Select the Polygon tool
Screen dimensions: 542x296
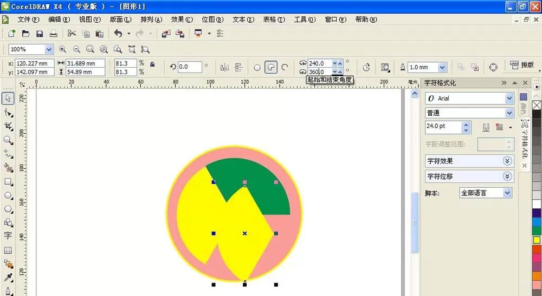[x=8, y=209]
